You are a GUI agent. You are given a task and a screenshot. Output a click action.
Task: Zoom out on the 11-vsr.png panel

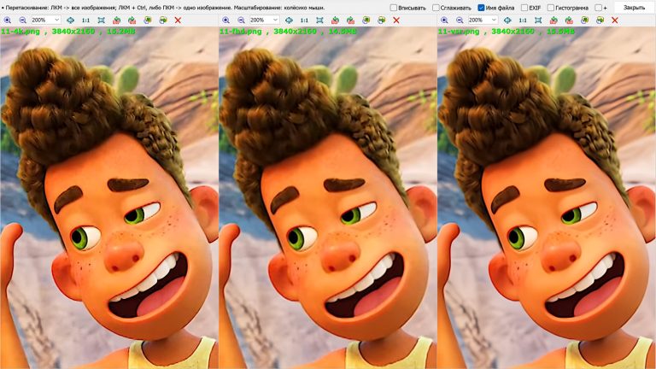(460, 20)
